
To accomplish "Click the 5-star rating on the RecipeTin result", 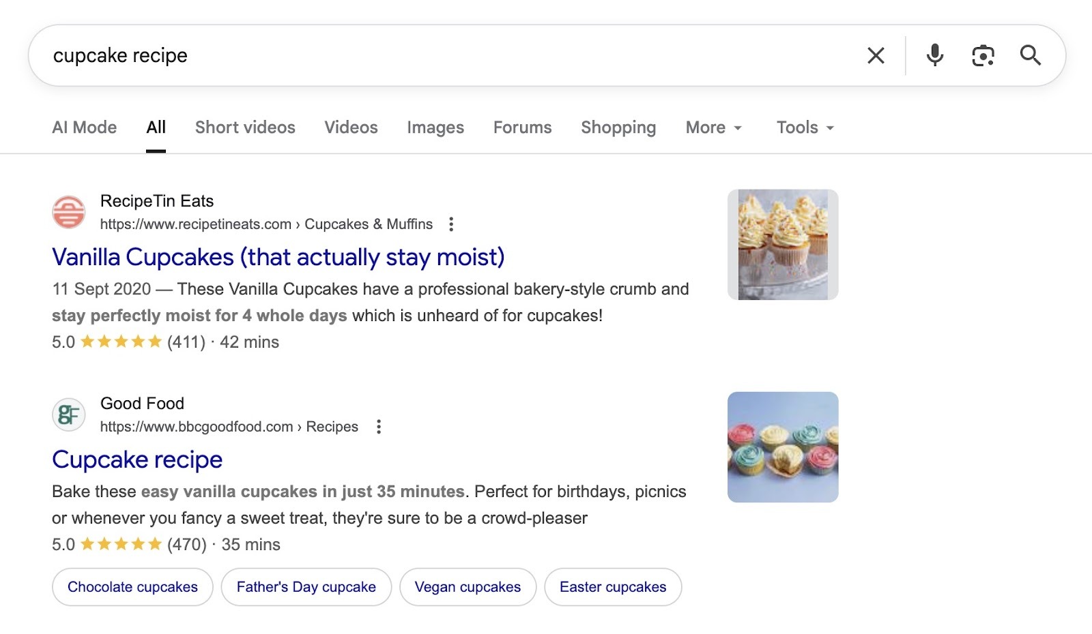I will (x=119, y=341).
